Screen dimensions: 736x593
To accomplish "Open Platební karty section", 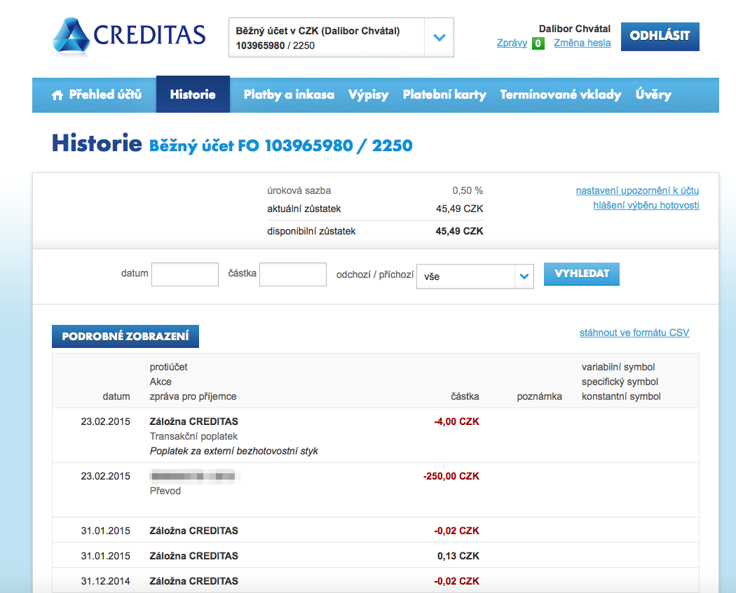I will [444, 95].
